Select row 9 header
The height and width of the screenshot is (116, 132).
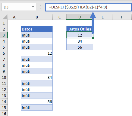coord(4,71)
